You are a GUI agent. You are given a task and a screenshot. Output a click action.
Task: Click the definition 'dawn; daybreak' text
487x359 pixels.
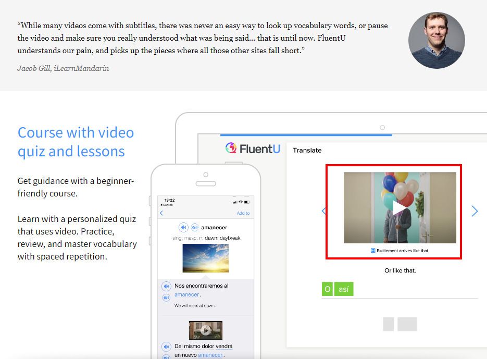coord(223,238)
